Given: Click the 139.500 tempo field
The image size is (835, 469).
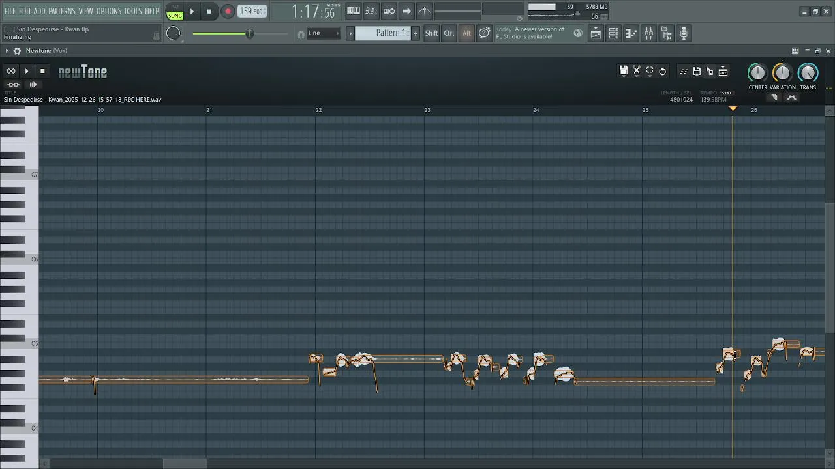Looking at the screenshot, I should coord(252,11).
